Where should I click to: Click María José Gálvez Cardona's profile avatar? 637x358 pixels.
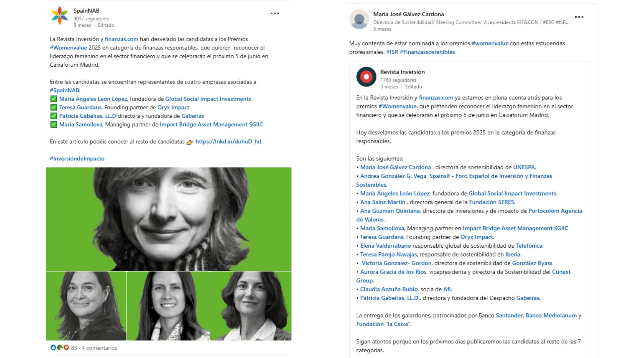tap(359, 19)
